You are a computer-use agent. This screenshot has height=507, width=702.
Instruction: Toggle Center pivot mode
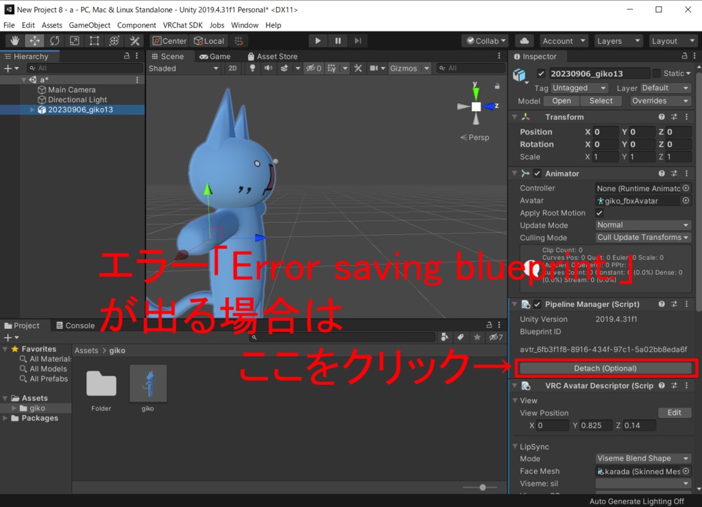170,40
